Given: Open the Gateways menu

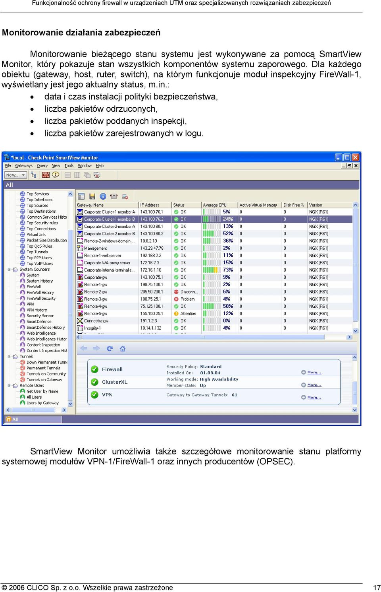Looking at the screenshot, I should click(x=24, y=166).
